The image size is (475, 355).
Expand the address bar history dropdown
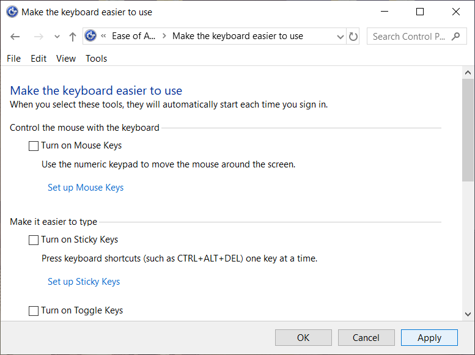341,37
